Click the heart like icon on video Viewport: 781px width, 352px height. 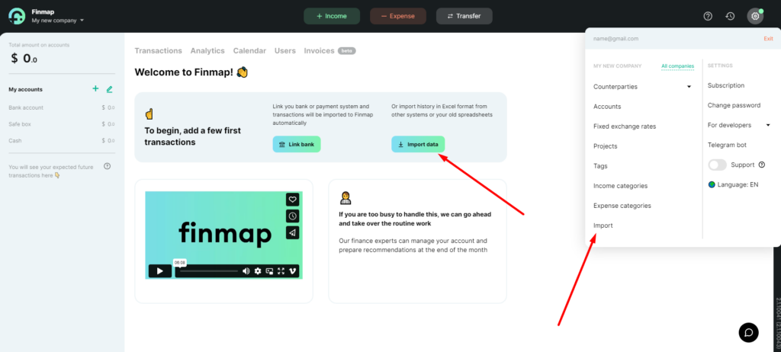(x=292, y=200)
